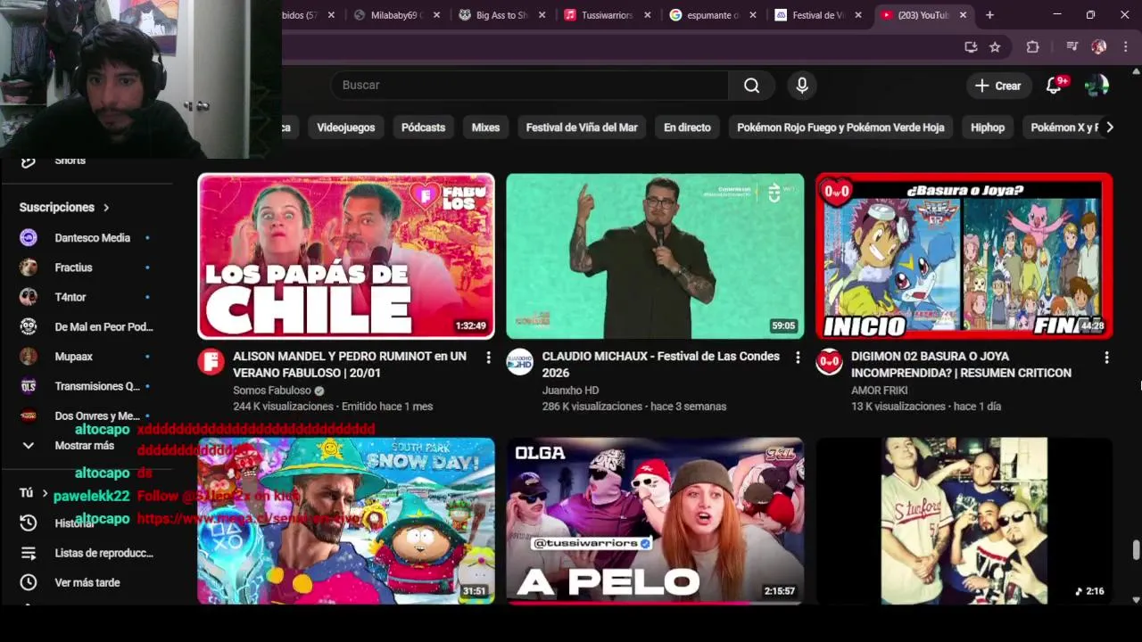The image size is (1142, 642).
Task: Play Los Papás de Chile thumbnail
Action: click(x=346, y=256)
